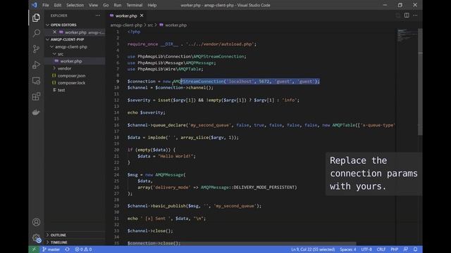Select the worker.php editor tab
Image resolution: width=451 pixels, height=253 pixels.
(126, 15)
